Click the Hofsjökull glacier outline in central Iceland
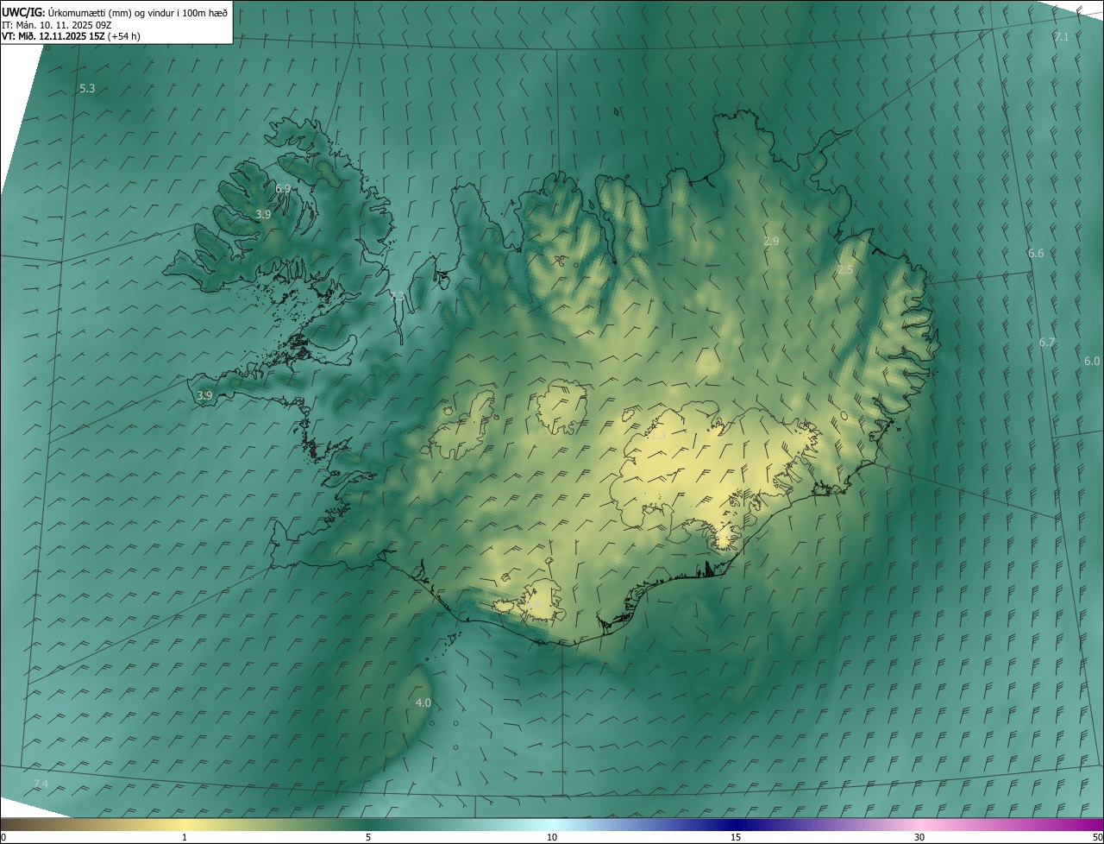The height and width of the screenshot is (844, 1104). 562,406
